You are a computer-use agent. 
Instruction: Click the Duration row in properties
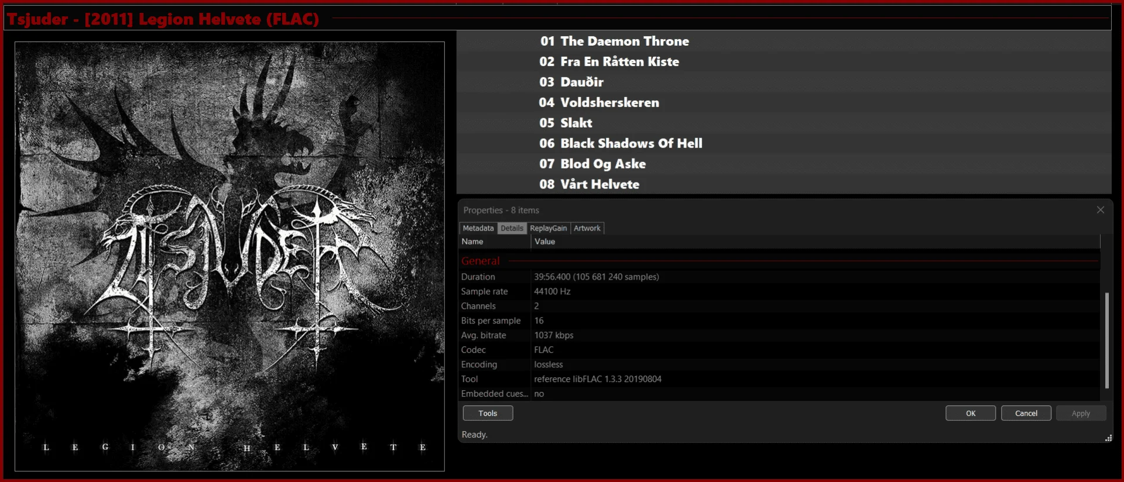click(780, 277)
